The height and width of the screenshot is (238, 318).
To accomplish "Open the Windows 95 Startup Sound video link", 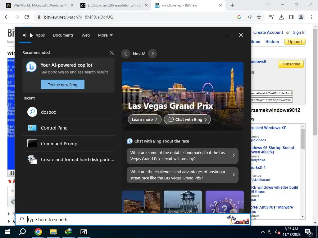I will coord(273,150).
